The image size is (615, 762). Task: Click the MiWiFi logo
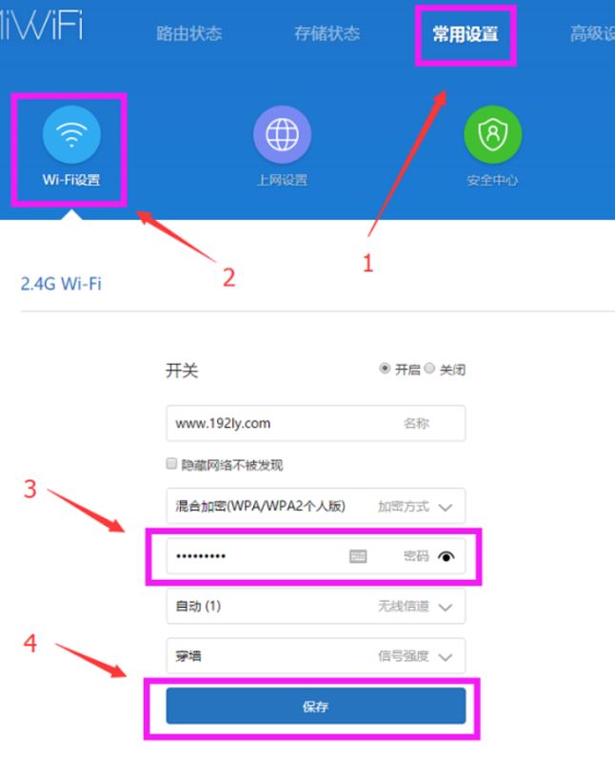pos(41,26)
